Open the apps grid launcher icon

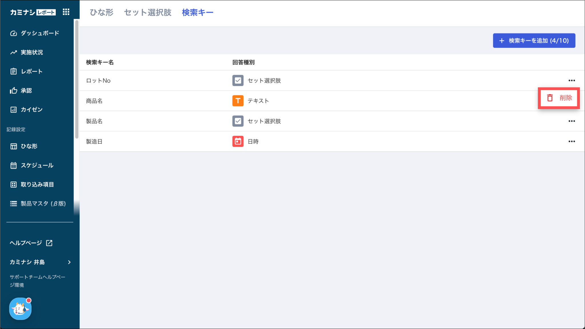[66, 12]
